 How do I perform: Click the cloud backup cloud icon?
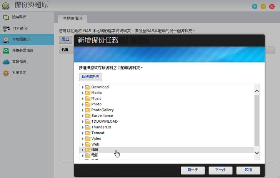pos(6,62)
